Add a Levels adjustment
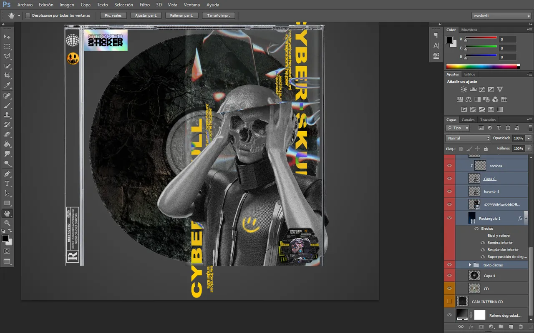534x333 pixels. point(473,89)
